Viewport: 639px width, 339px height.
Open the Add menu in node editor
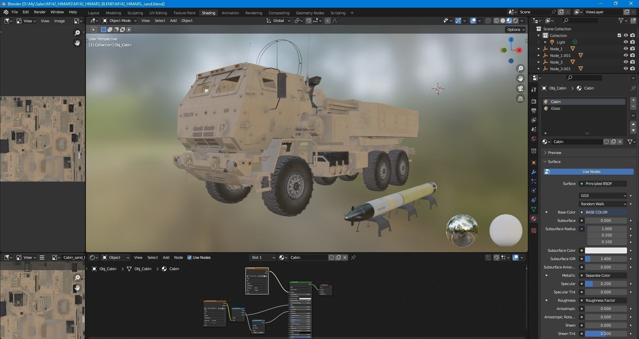166,257
